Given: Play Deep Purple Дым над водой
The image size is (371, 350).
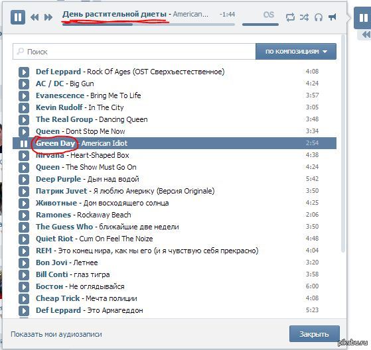Looking at the screenshot, I should [x=24, y=180].
